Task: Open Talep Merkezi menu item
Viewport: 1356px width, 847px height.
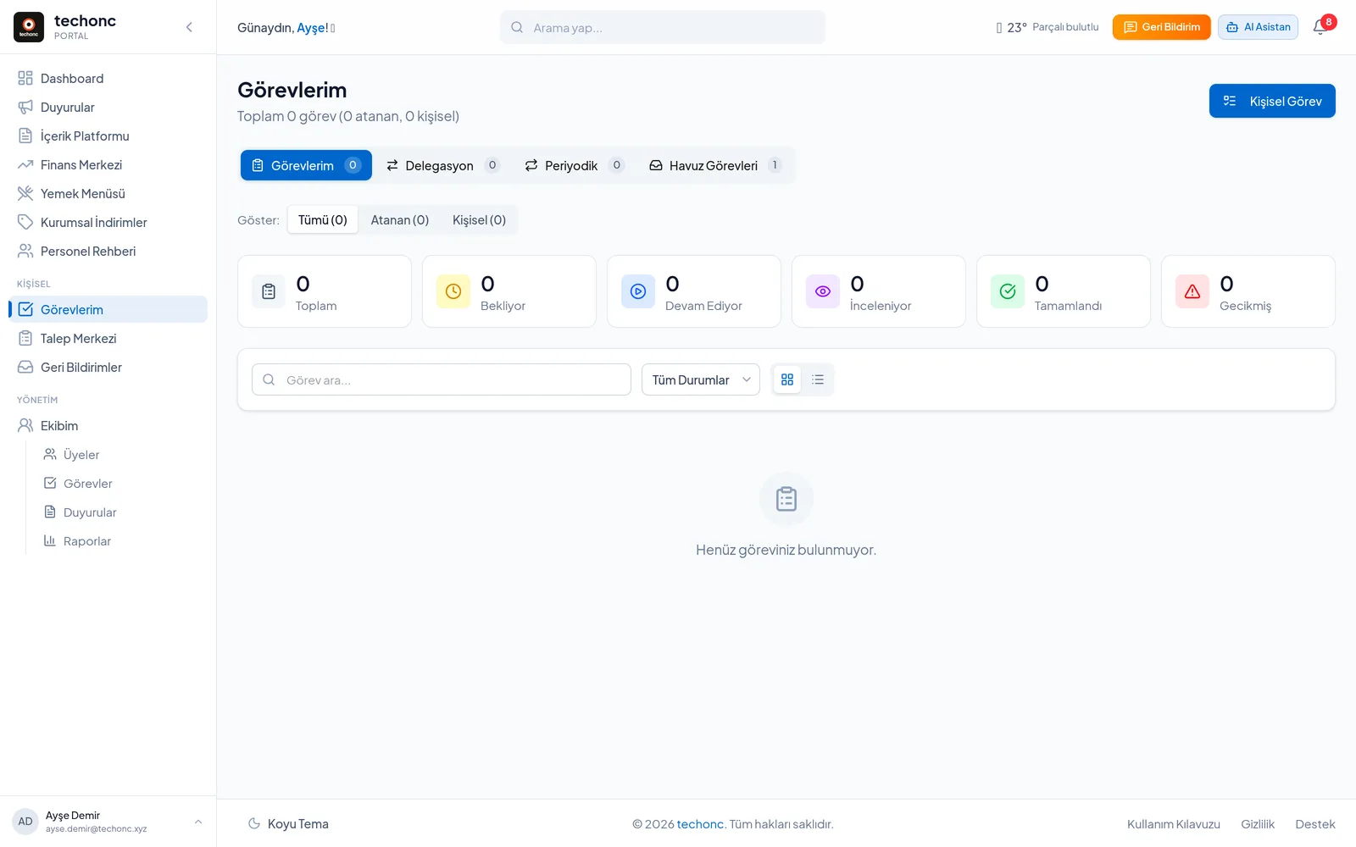Action: (108, 339)
